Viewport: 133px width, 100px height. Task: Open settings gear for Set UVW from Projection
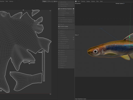pos(73,9)
